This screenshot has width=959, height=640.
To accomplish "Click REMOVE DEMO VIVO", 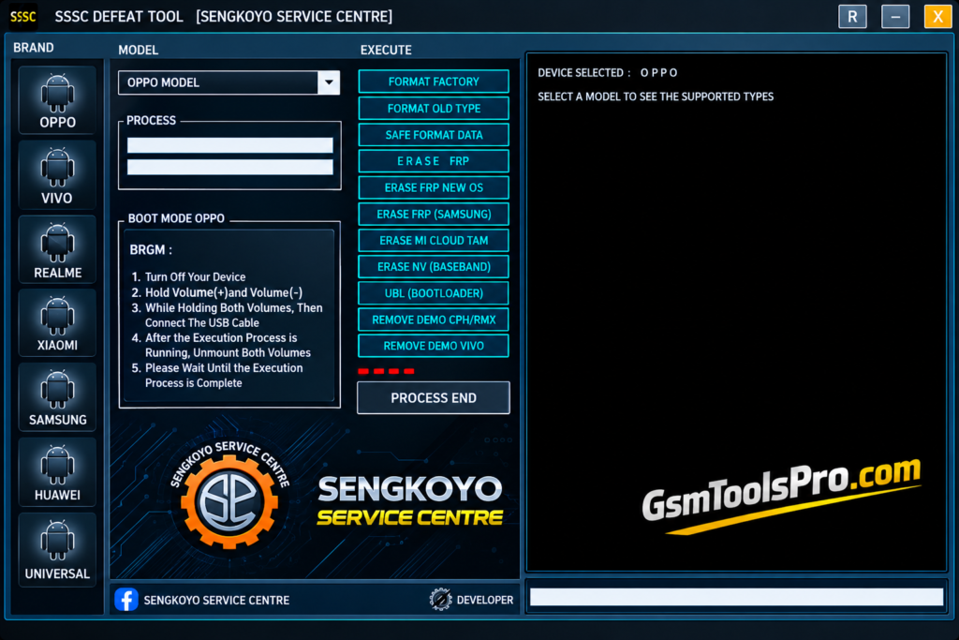I will (x=434, y=346).
